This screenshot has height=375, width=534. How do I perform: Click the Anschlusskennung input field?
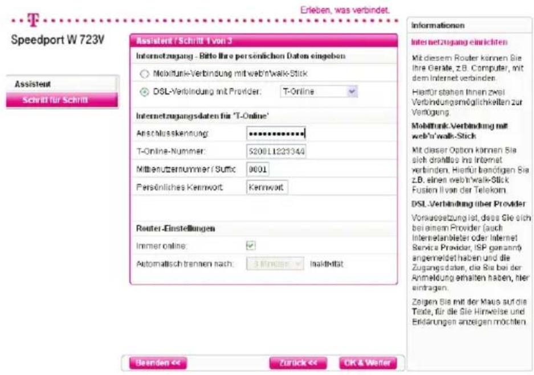tap(276, 134)
